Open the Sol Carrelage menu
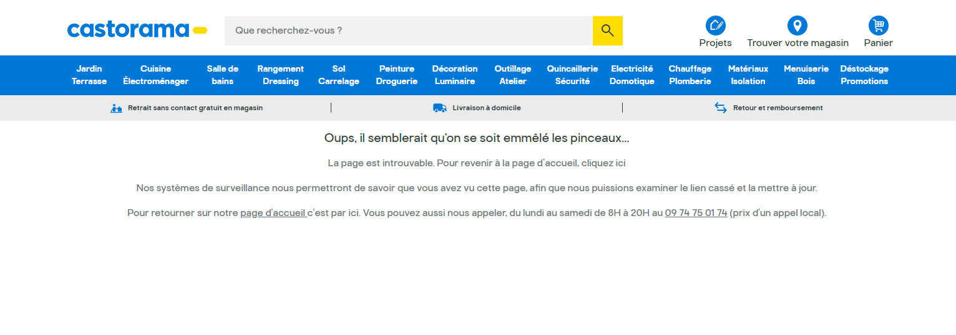 coord(339,75)
